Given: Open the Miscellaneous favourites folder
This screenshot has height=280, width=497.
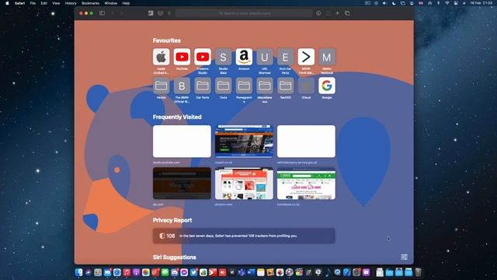Looking at the screenshot, I should (265, 86).
